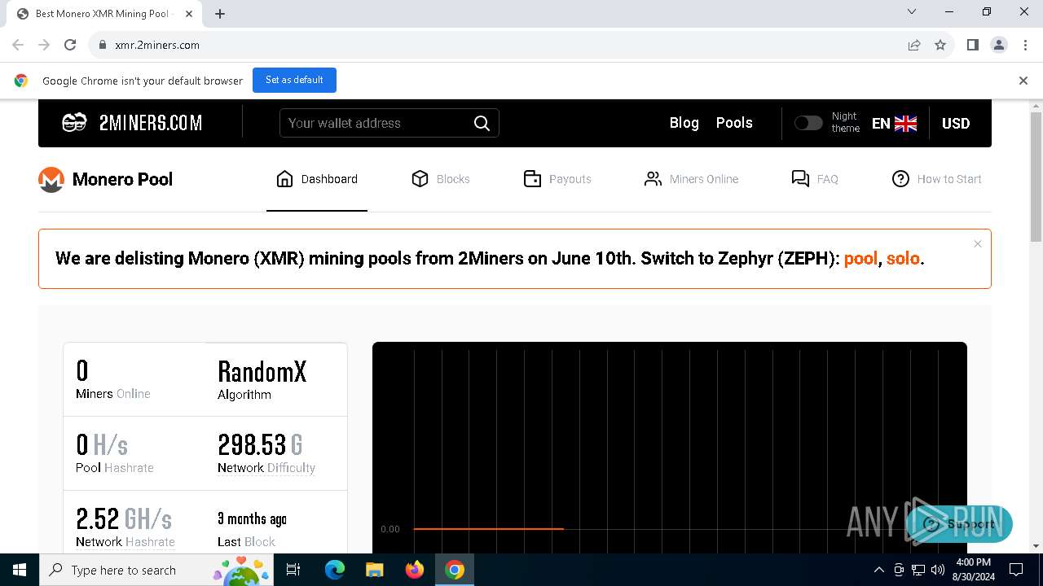Dismiss the delisting notice banner
Image resolution: width=1043 pixels, height=586 pixels.
tap(978, 244)
